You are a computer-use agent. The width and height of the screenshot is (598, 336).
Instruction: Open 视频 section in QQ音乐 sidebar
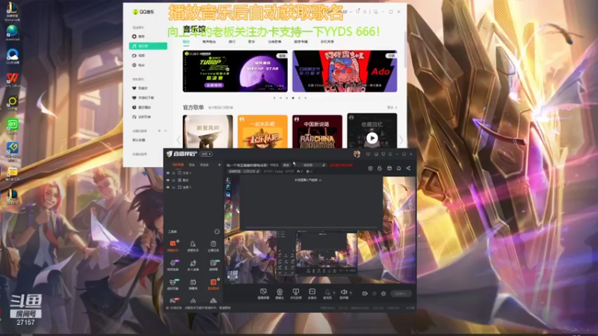(x=138, y=55)
